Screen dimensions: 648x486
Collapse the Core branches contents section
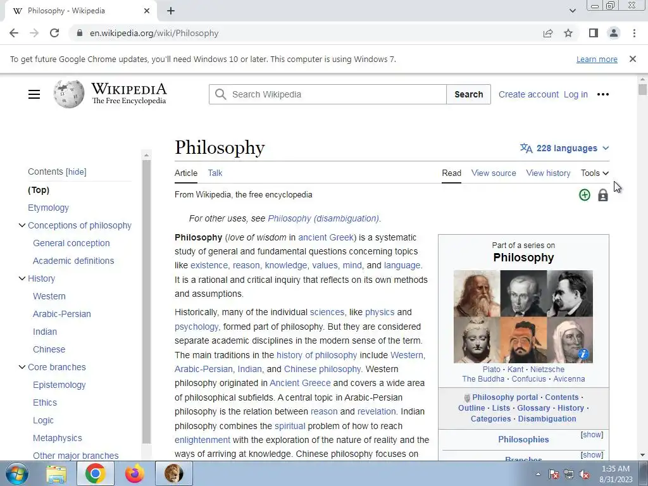[22, 367]
